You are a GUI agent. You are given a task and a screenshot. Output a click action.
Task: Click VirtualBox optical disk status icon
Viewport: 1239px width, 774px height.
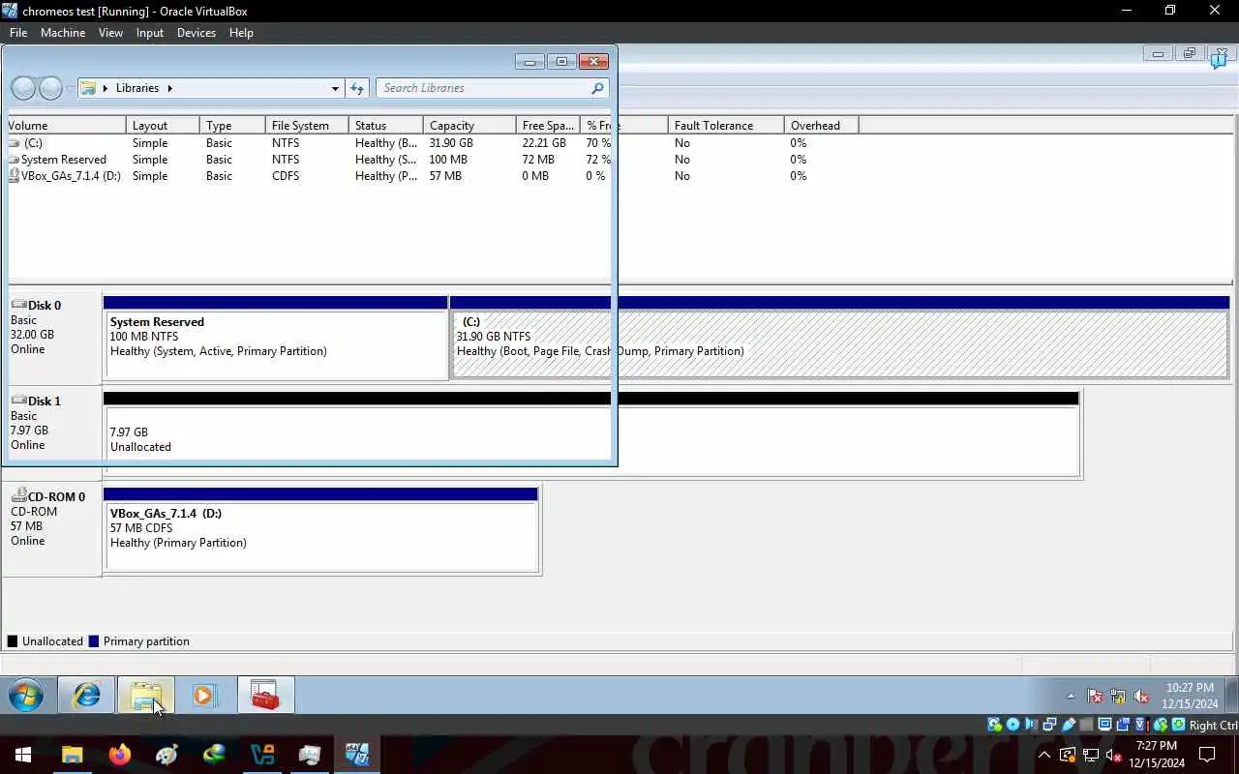(1012, 725)
